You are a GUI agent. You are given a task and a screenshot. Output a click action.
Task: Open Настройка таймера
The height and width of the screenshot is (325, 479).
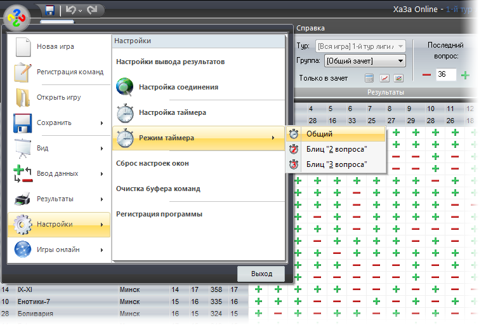[199, 112]
